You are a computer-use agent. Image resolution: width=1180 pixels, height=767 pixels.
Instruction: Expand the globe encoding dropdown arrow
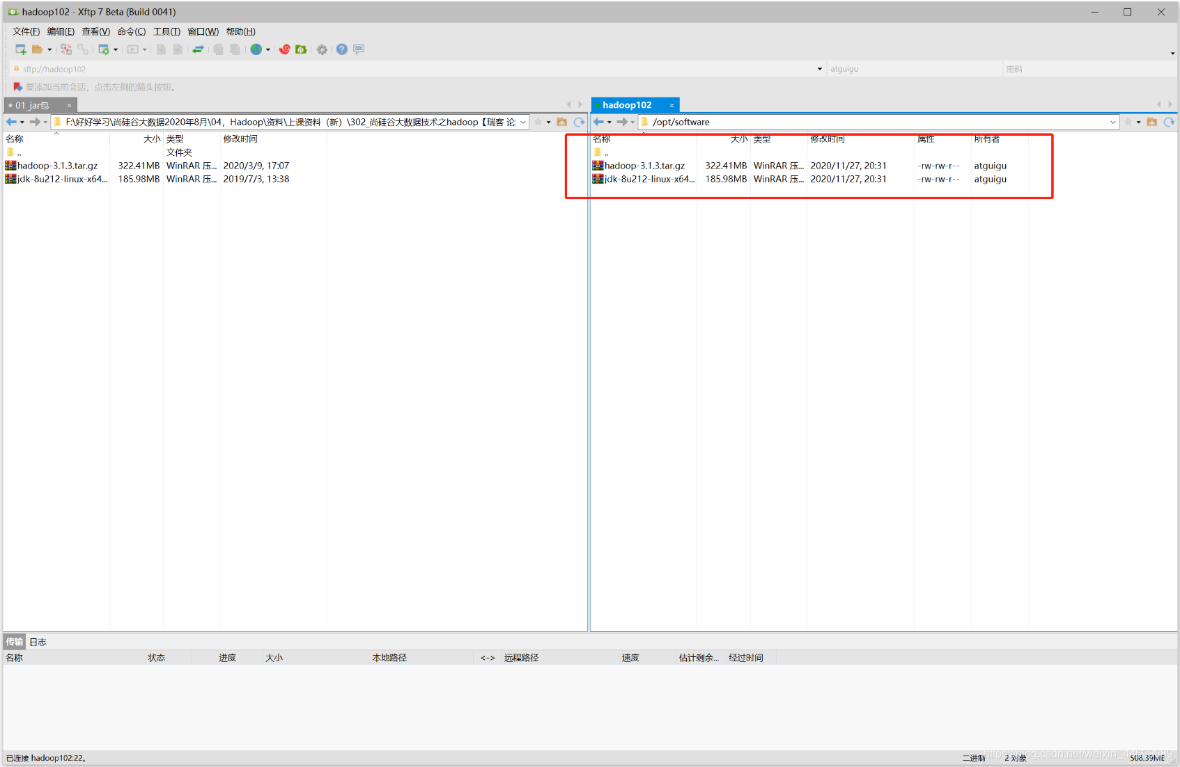click(268, 49)
